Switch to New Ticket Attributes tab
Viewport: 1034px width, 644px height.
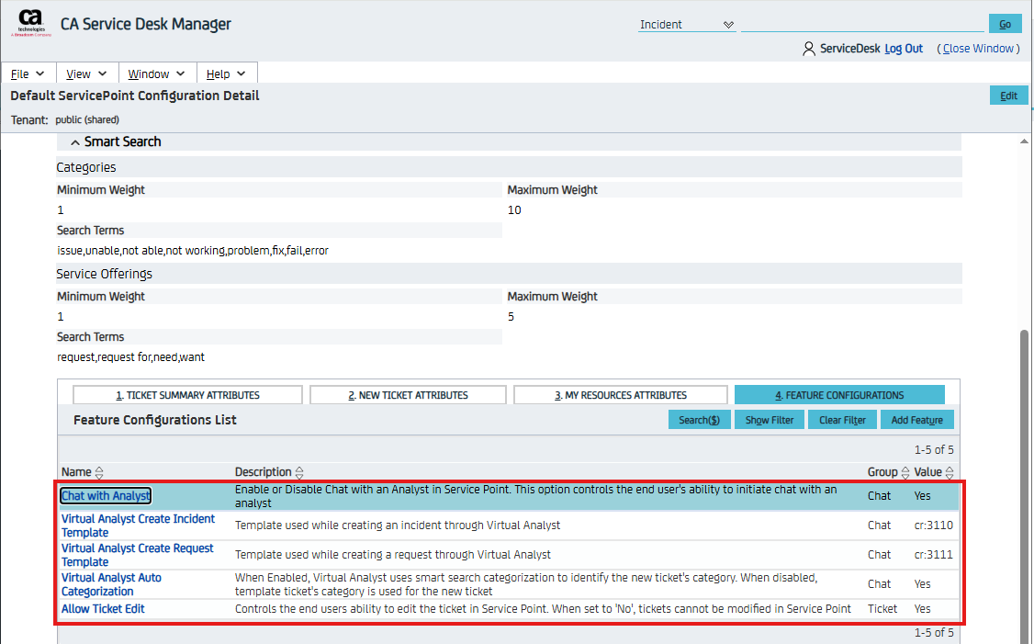tap(408, 395)
